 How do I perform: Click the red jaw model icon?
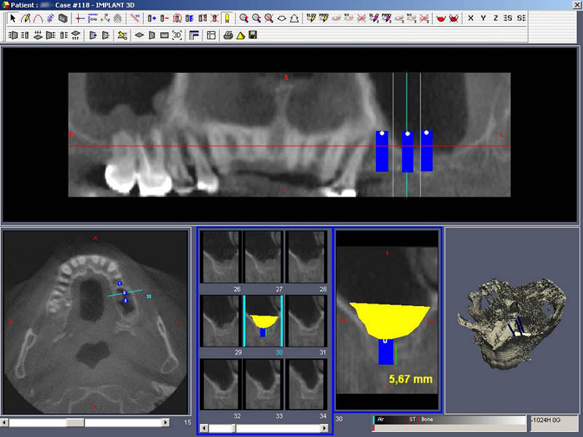tap(441, 17)
